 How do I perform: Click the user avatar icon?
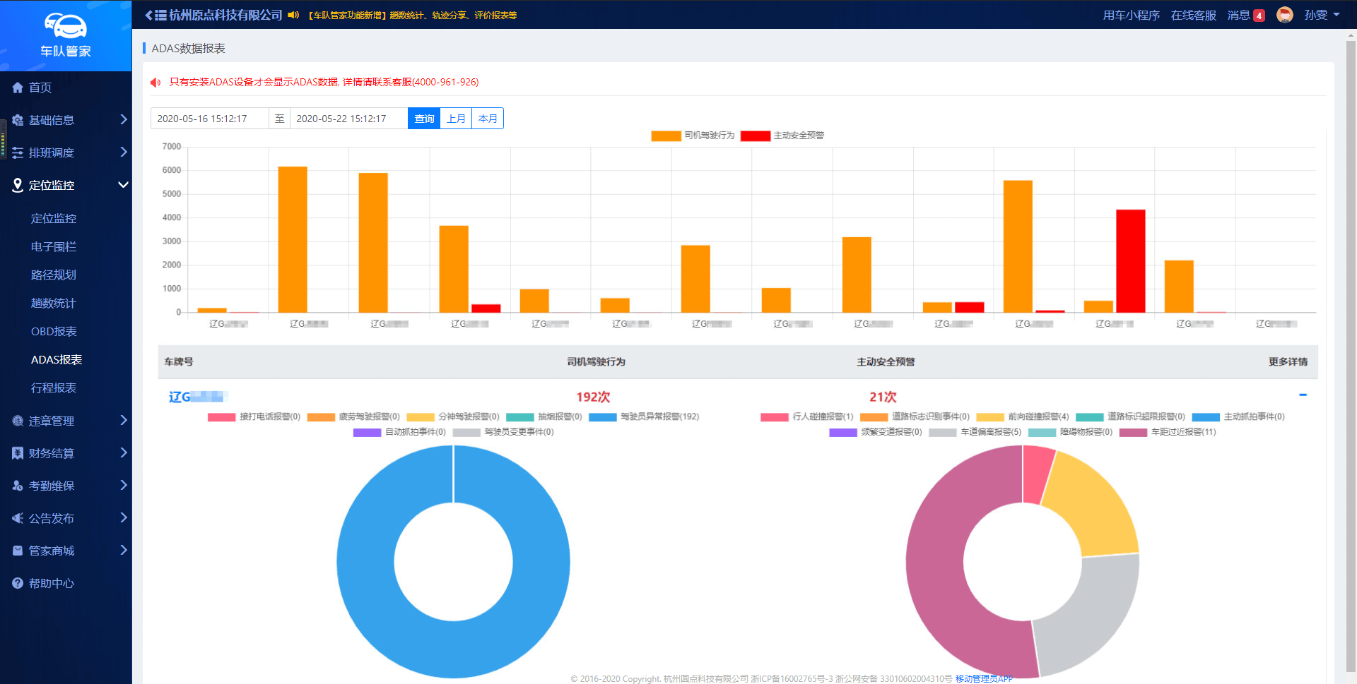click(x=1284, y=15)
